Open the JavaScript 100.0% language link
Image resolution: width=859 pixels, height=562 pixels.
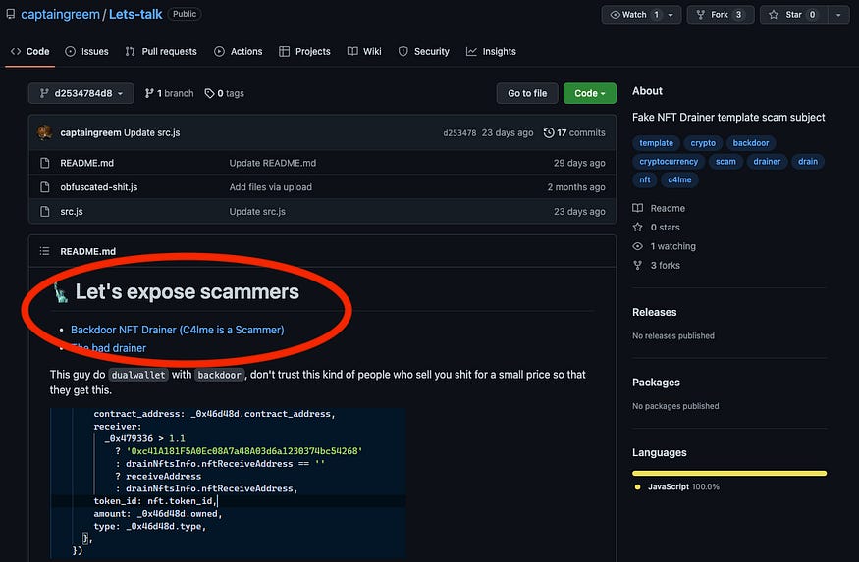pyautogui.click(x=683, y=487)
